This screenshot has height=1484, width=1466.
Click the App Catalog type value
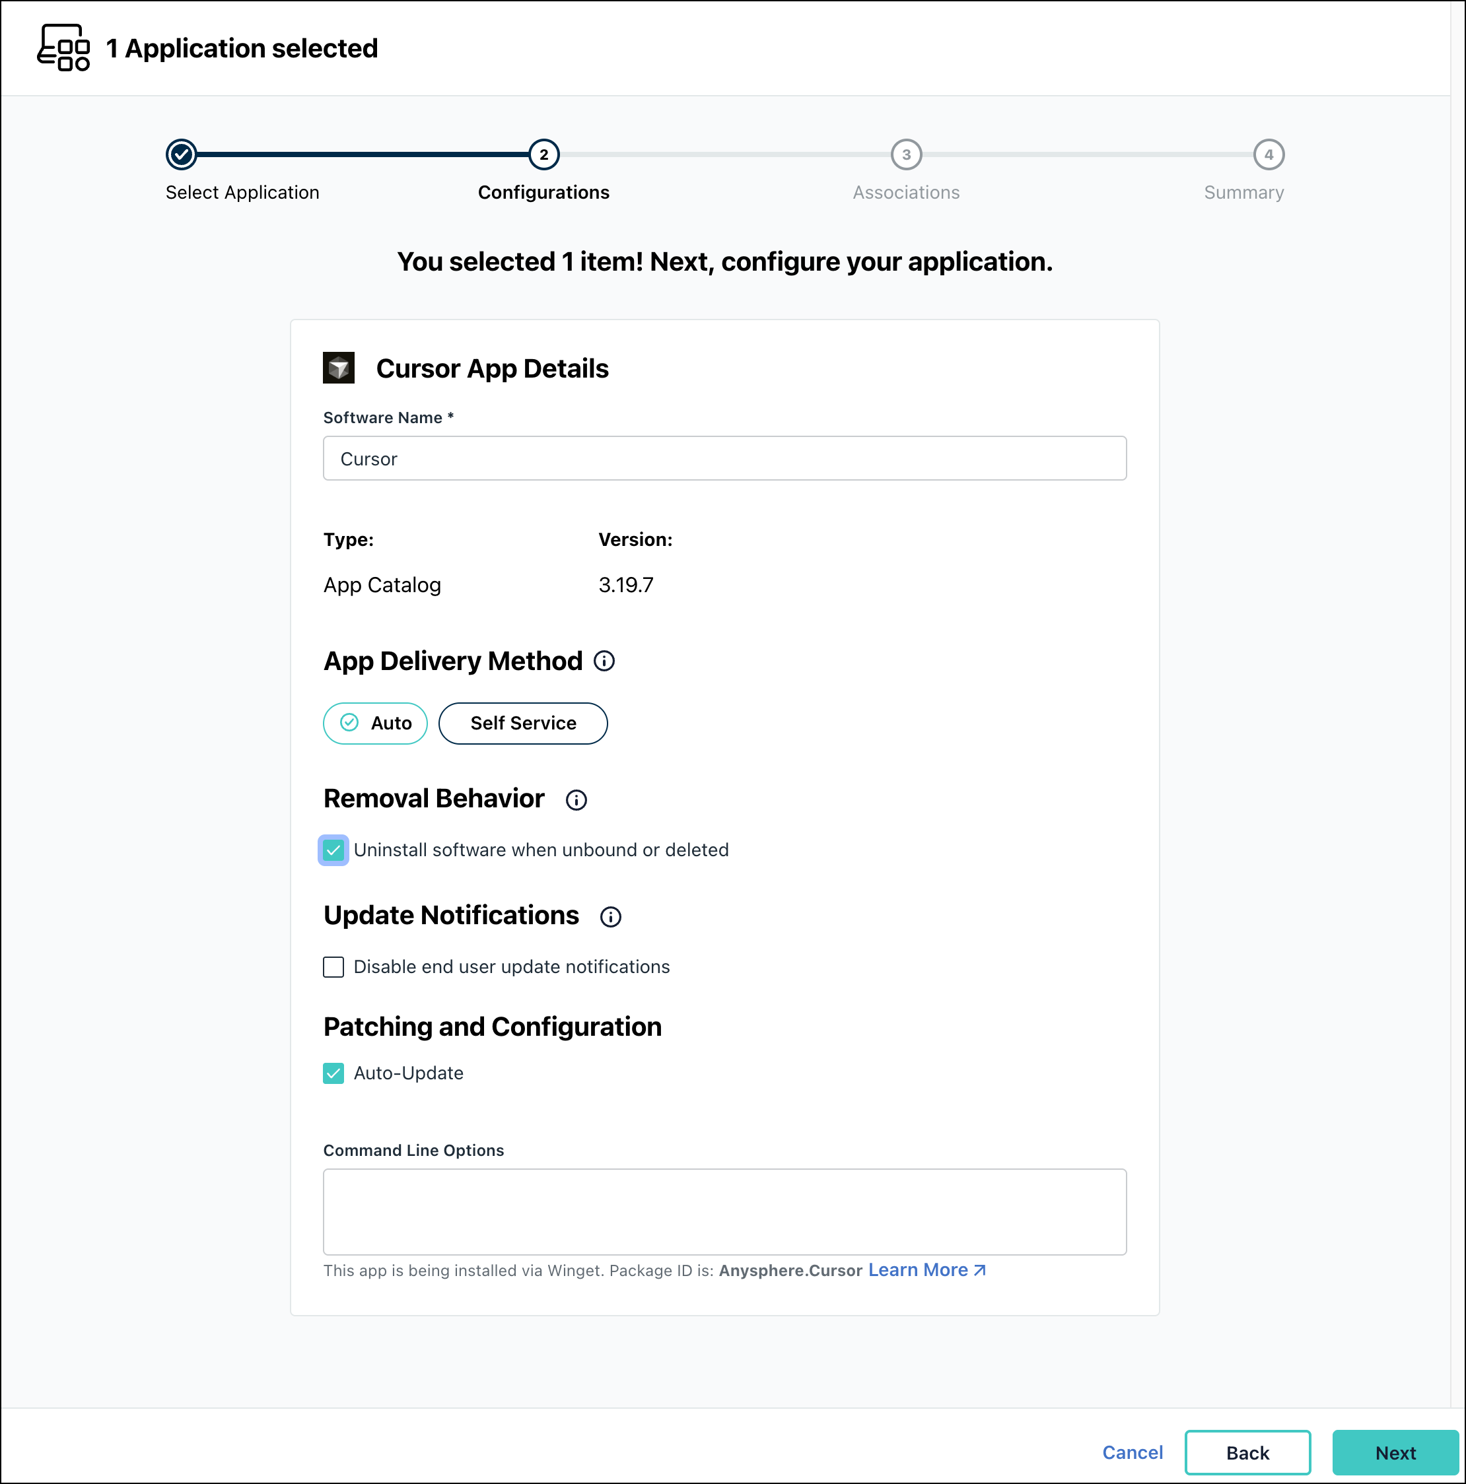[382, 586]
